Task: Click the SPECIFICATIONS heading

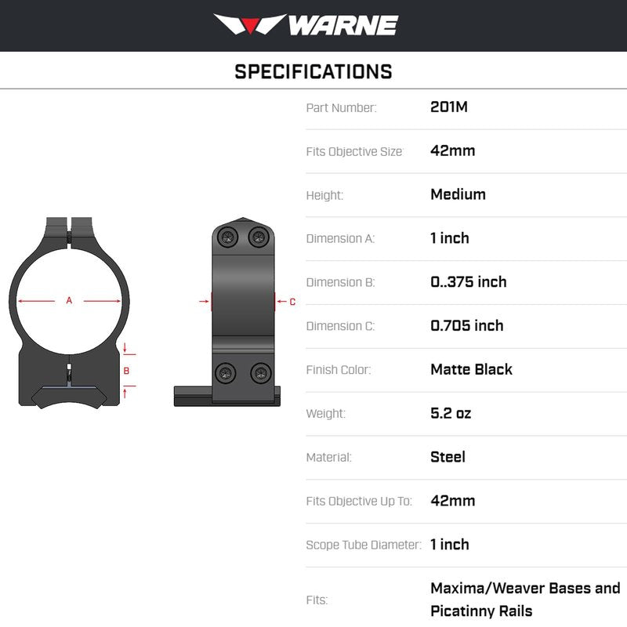Action: tap(313, 72)
